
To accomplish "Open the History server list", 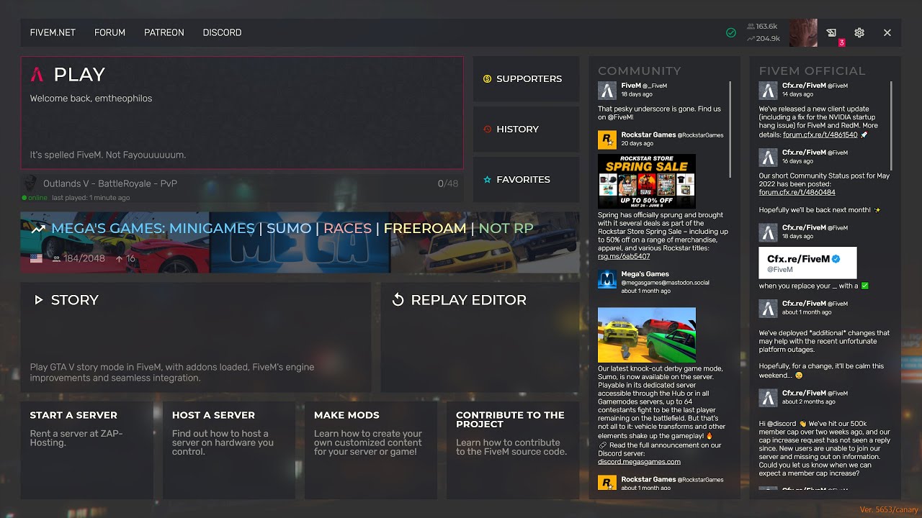I will pos(526,129).
